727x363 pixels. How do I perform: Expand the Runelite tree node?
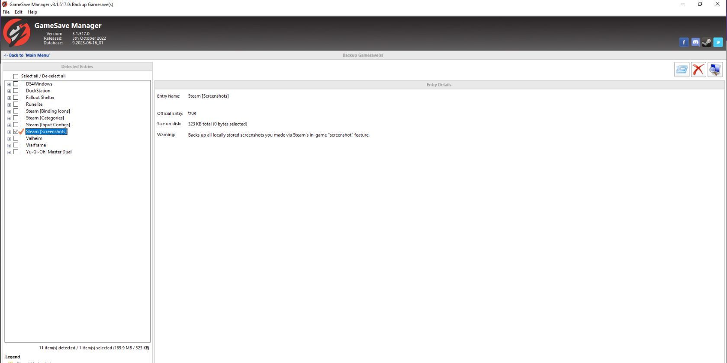(9, 105)
